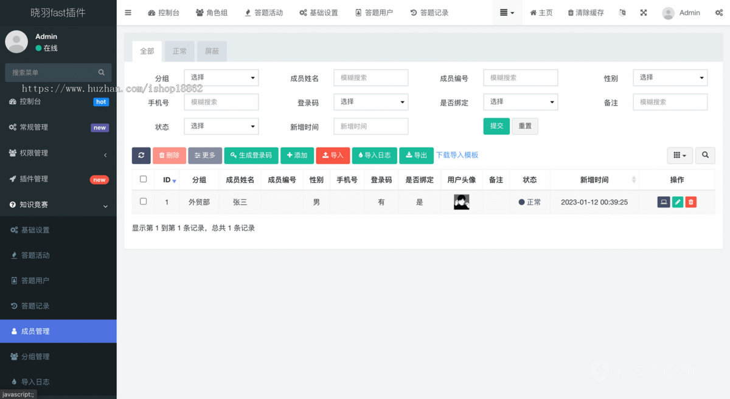Sort by ID using the sort arrow
Image resolution: width=730 pixels, height=399 pixels.
click(173, 180)
